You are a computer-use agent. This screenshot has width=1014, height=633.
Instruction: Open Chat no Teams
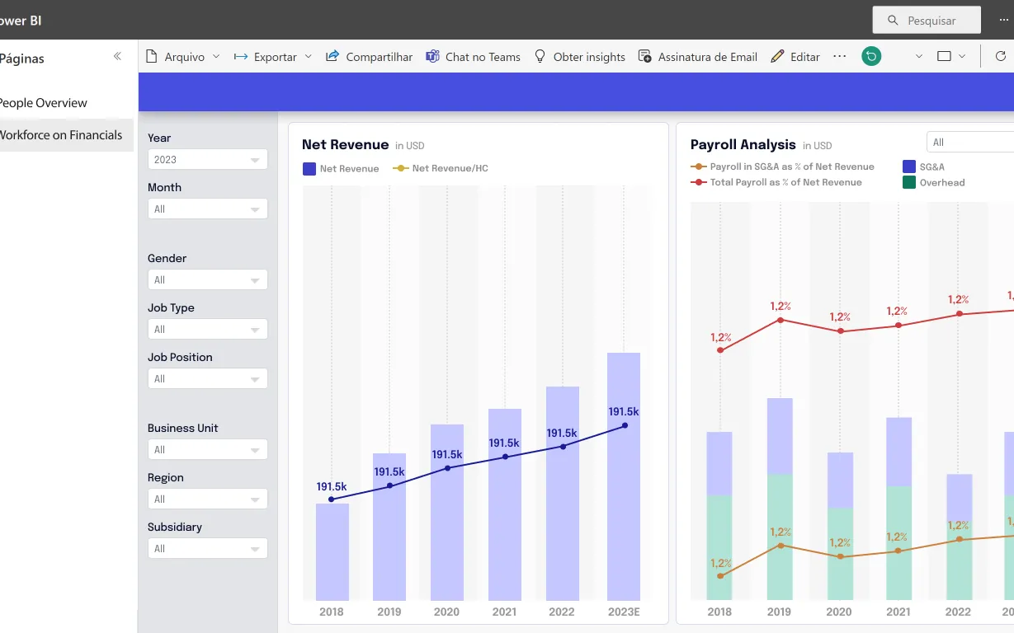point(473,57)
